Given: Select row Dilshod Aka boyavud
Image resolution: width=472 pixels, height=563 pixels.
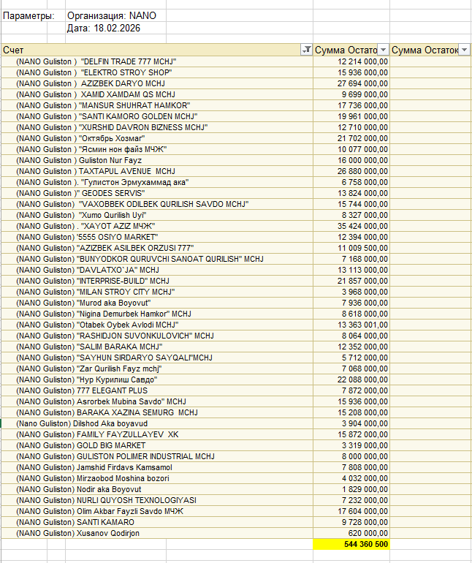Looking at the screenshot, I should [157, 423].
